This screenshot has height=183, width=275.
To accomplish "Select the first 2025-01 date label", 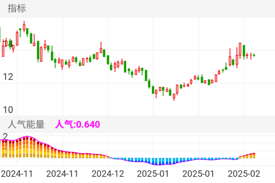I will tap(153, 173).
